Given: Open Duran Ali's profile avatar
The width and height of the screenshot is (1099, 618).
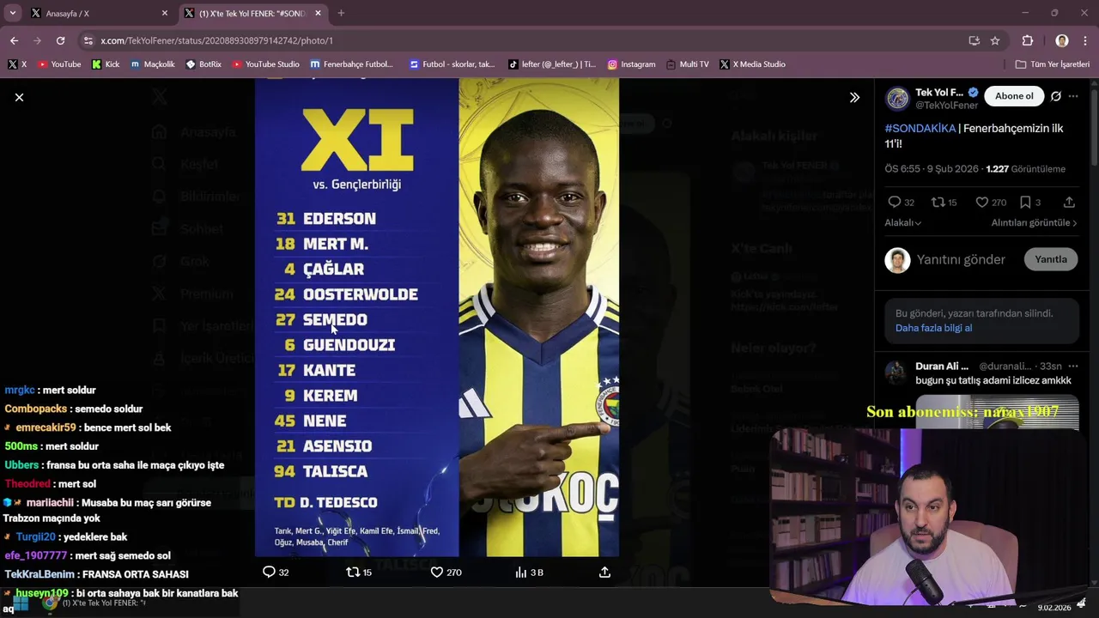Looking at the screenshot, I should pos(896,372).
